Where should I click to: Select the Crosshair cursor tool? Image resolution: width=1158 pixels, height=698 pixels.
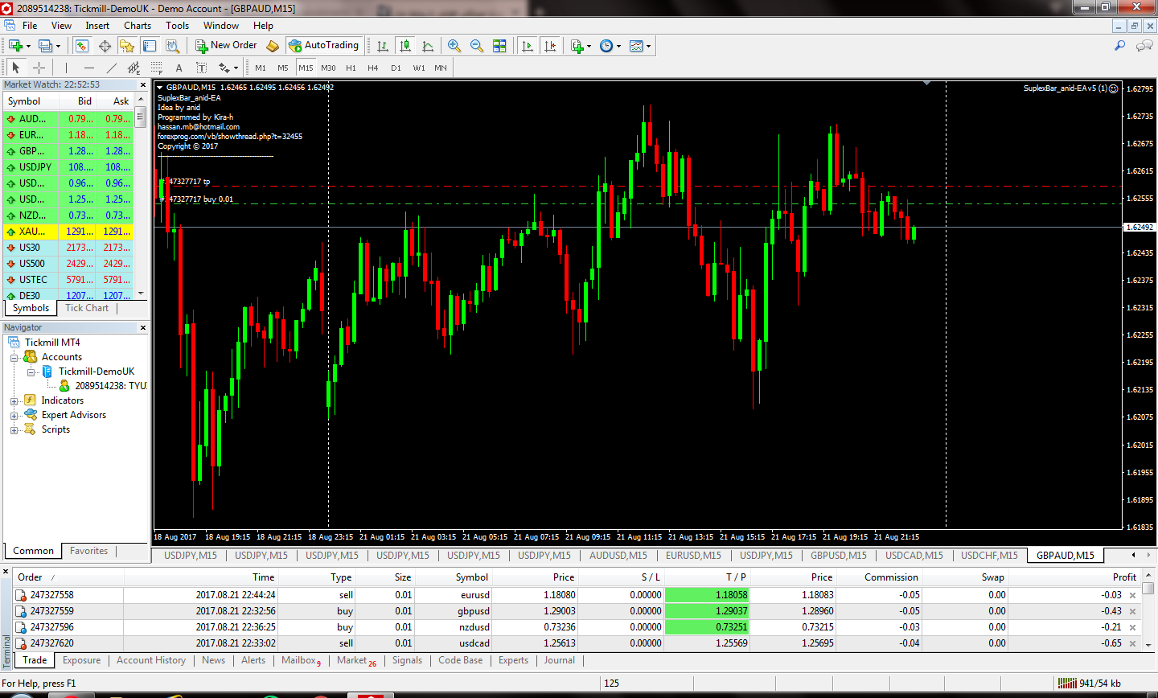pyautogui.click(x=39, y=68)
